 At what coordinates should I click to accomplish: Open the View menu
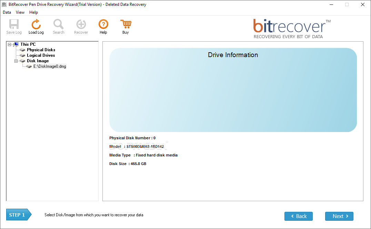click(20, 12)
